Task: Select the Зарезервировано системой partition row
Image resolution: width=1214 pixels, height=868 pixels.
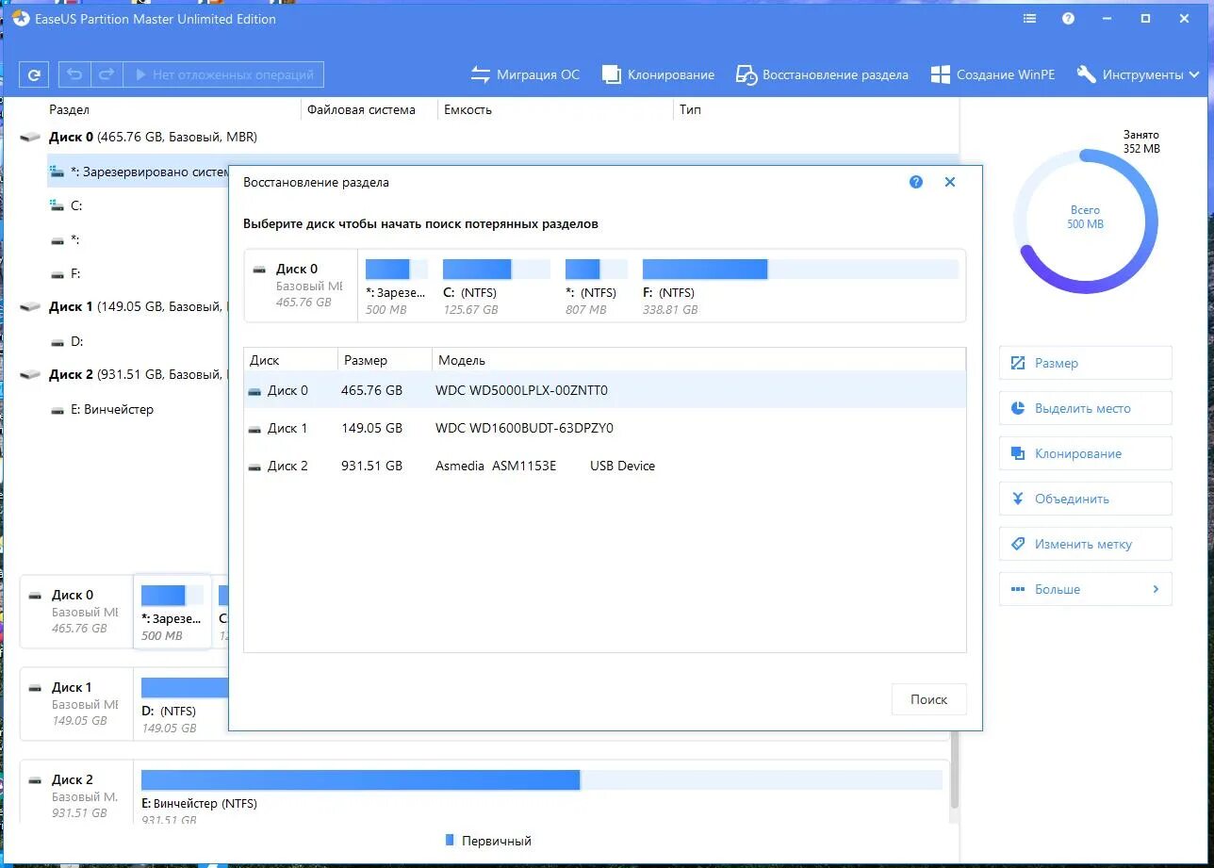Action: [139, 172]
